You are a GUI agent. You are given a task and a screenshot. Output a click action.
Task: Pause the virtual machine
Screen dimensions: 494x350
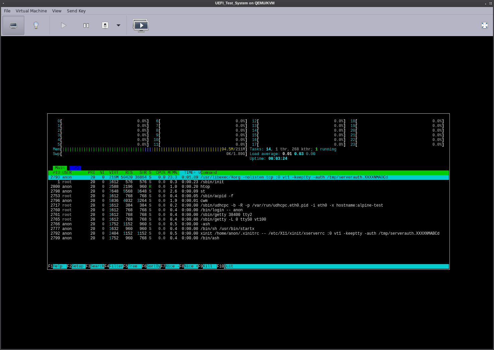point(86,25)
